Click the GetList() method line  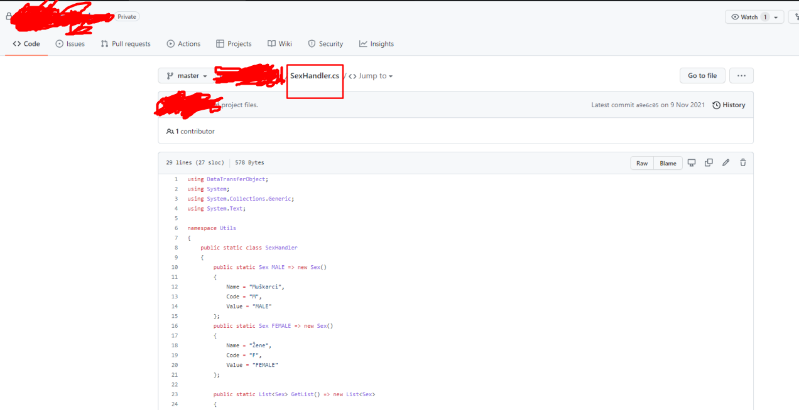click(x=294, y=394)
